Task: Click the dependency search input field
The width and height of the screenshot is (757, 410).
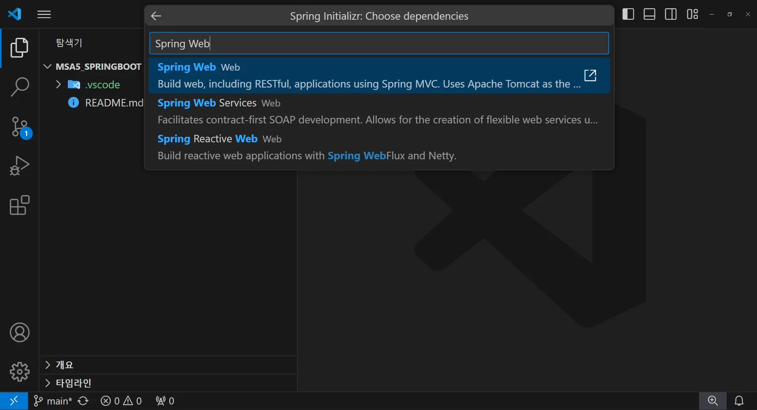Action: (378, 43)
